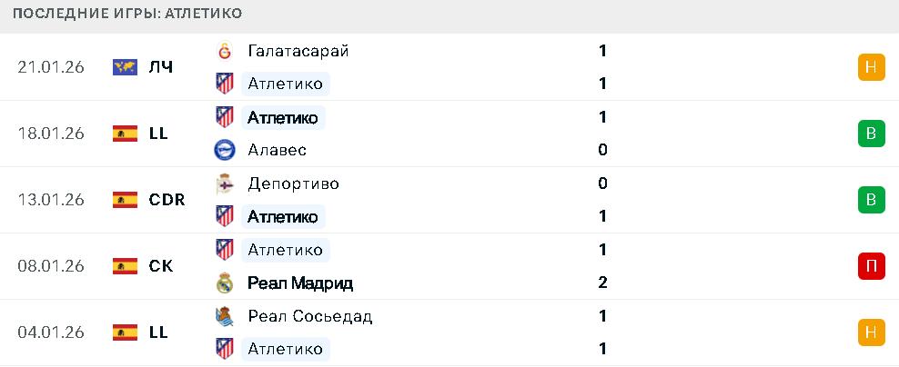Viewport: 899px width, 367px height.
Task: Click the Spain flag beside CDR
Action: point(125,200)
